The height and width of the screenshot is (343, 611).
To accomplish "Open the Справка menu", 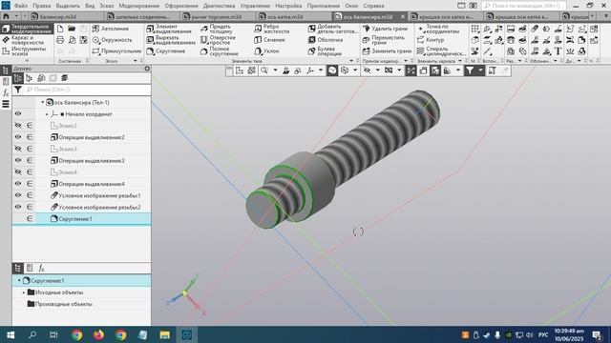I will coord(373,6).
